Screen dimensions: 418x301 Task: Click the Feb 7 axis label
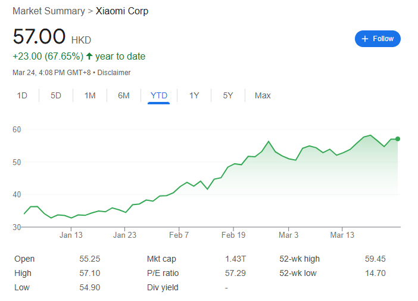(x=179, y=235)
